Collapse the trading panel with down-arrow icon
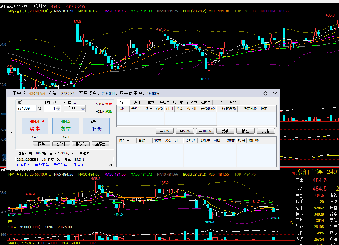The height and width of the screenshot is (245, 339). (x=275, y=93)
